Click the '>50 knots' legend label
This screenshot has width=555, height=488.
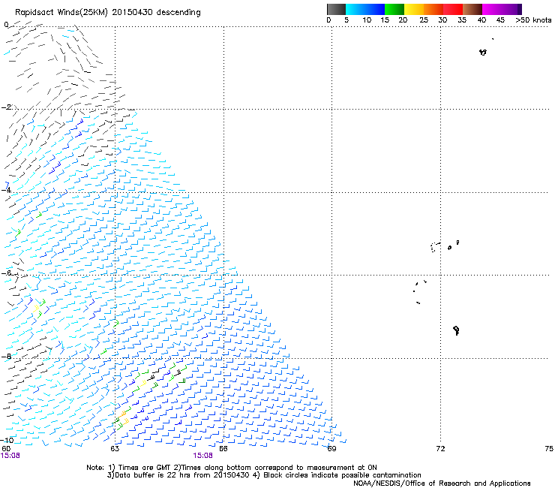(533, 20)
